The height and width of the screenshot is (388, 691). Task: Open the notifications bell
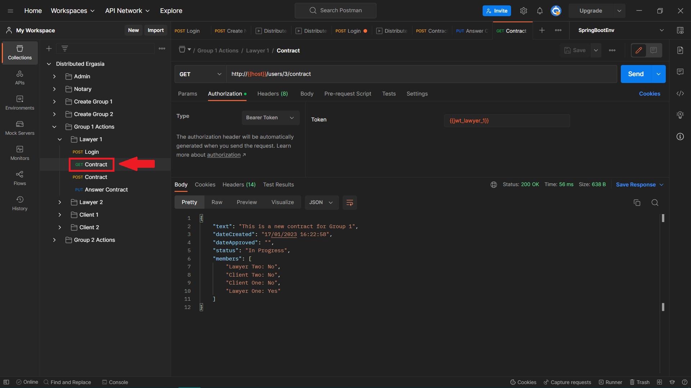(540, 11)
